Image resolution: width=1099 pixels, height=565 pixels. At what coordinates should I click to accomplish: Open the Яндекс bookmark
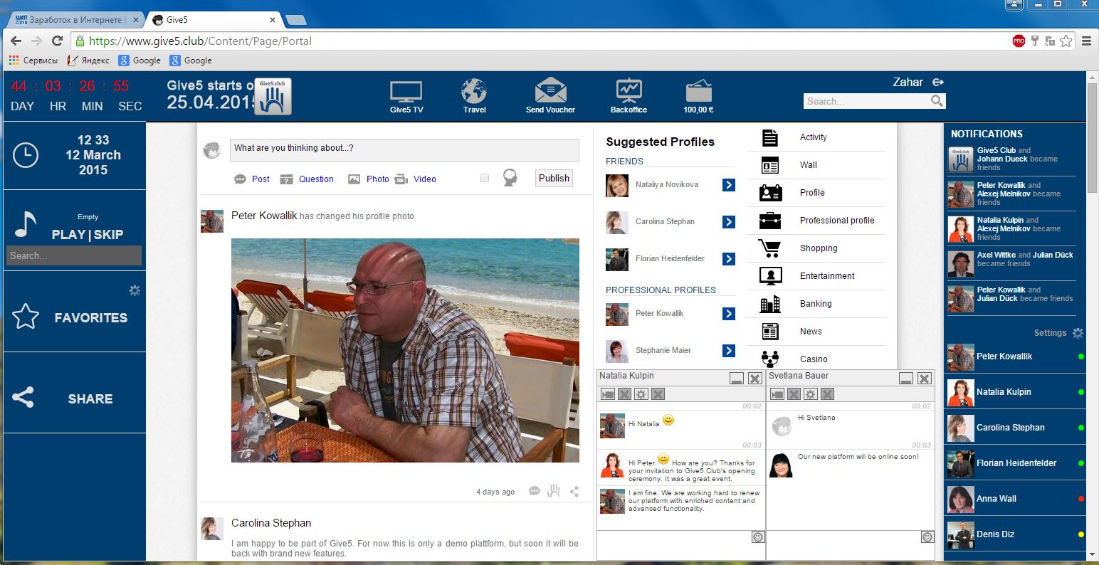click(x=88, y=60)
